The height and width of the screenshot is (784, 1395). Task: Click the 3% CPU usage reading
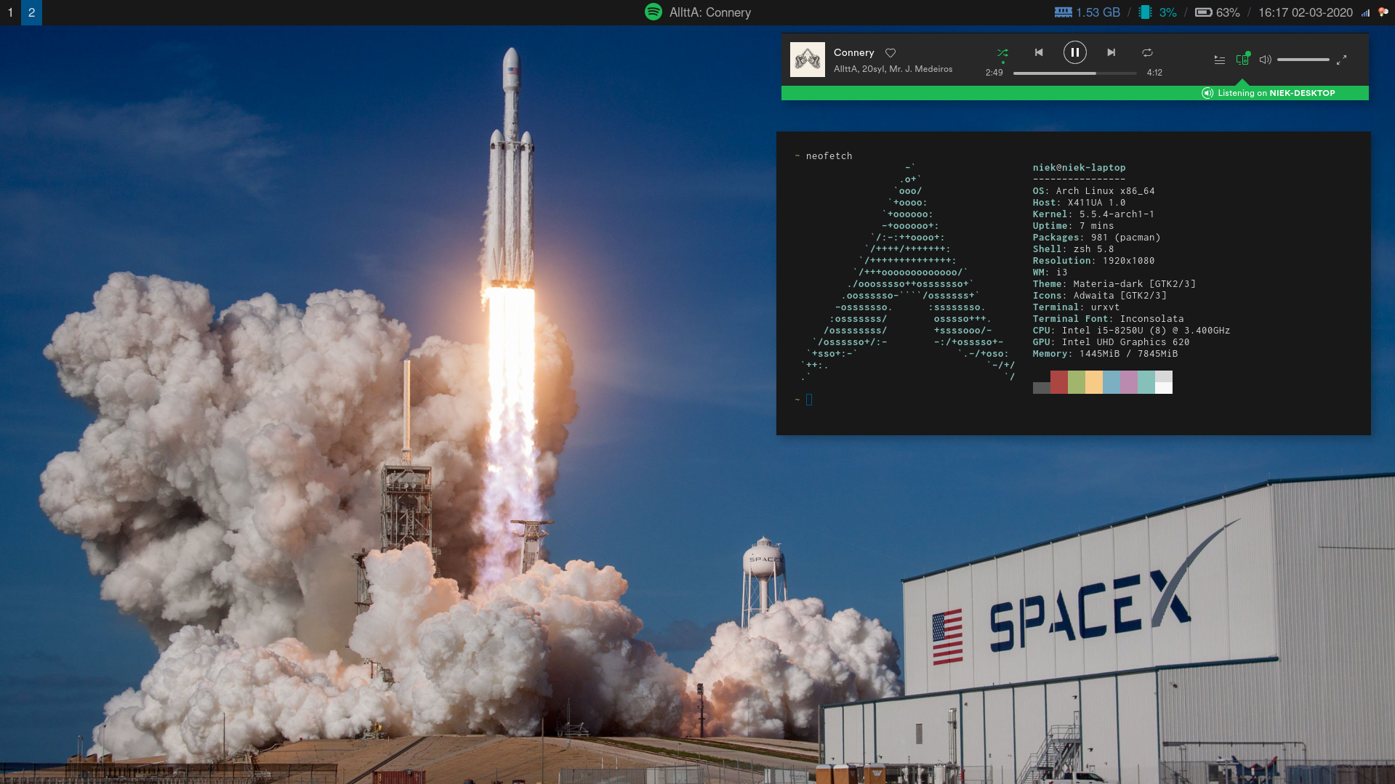1167,12
